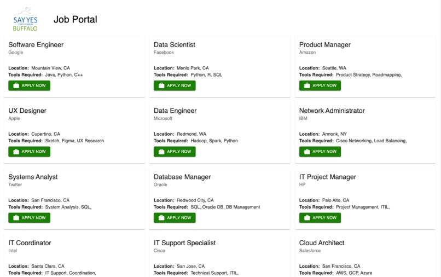Click the Menlo Park, CA location

point(193,68)
